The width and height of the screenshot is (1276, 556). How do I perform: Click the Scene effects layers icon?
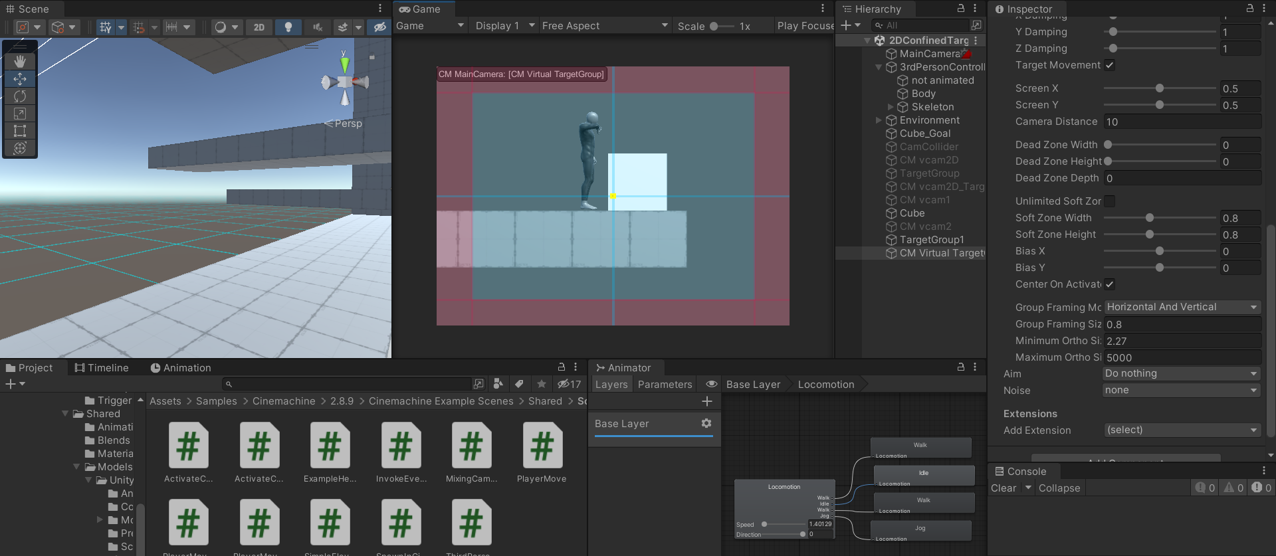[342, 27]
